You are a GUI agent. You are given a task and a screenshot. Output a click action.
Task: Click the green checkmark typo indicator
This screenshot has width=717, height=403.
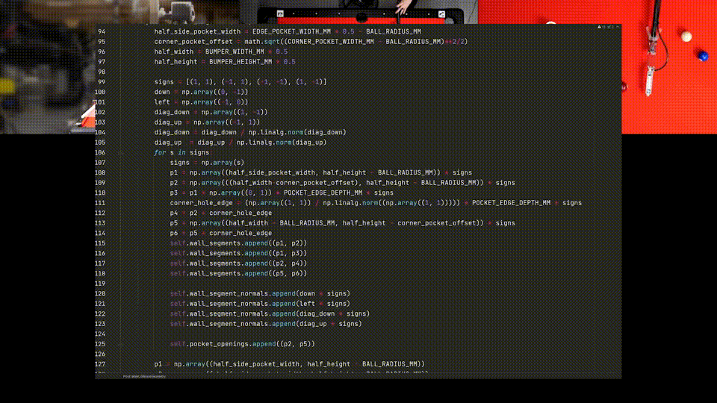[609, 27]
